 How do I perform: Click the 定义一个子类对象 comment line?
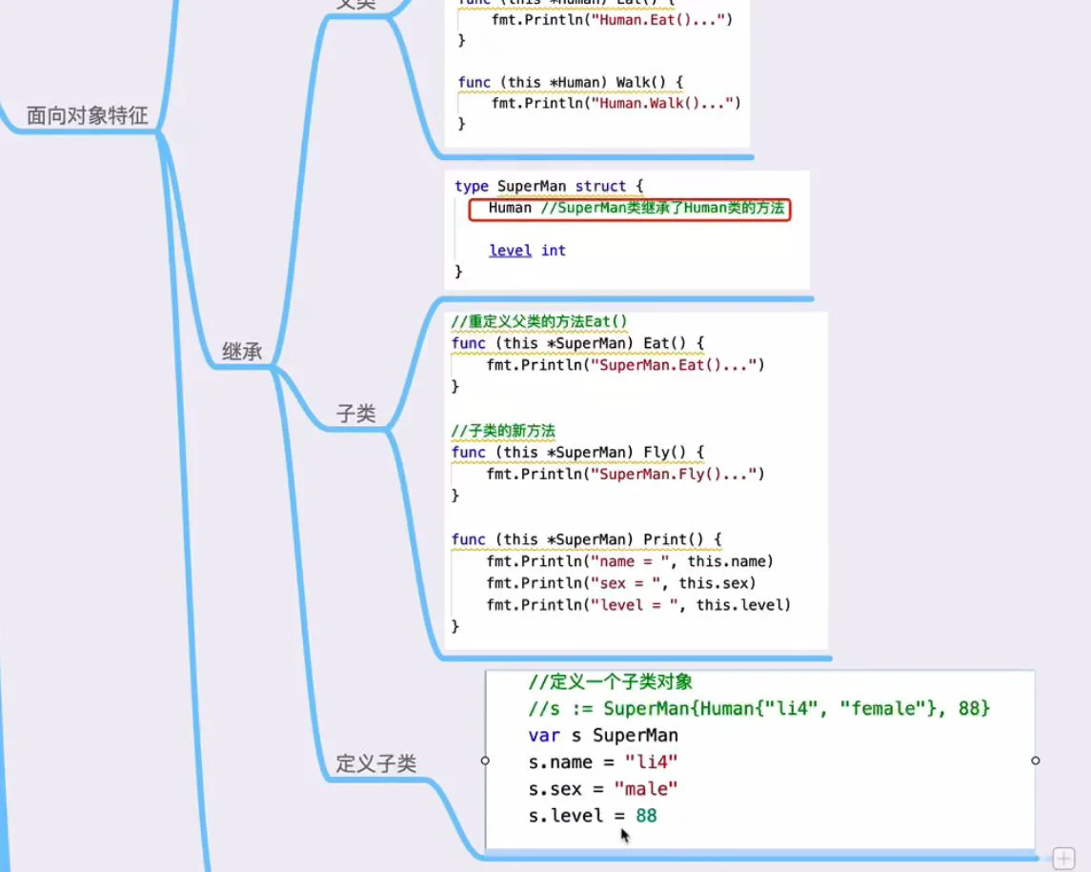610,682
